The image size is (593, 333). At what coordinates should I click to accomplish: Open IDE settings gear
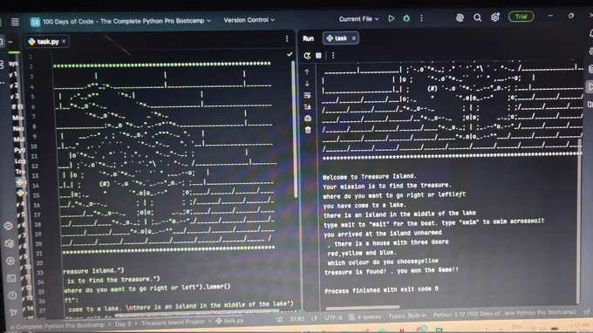pyautogui.click(x=495, y=17)
